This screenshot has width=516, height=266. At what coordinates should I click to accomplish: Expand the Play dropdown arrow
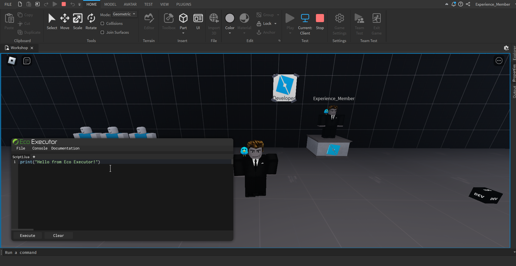click(x=290, y=33)
